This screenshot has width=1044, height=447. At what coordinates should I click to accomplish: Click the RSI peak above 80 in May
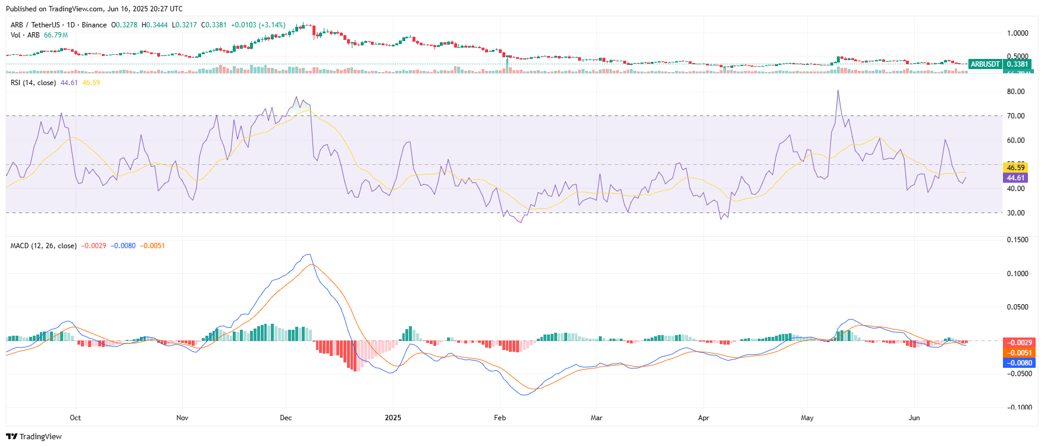(838, 91)
